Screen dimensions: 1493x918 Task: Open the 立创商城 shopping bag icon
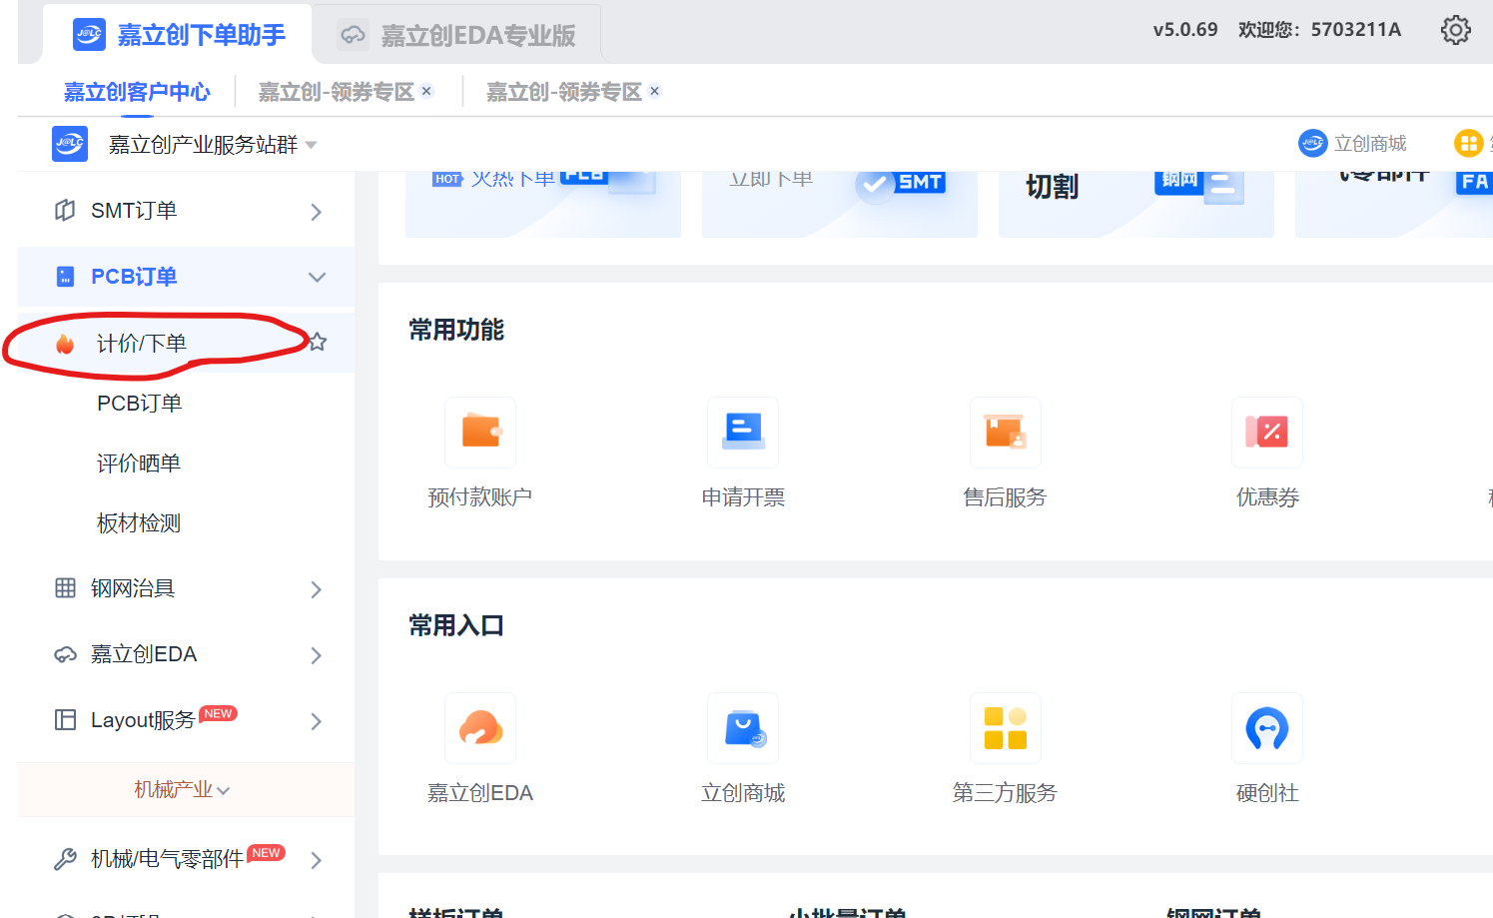743,728
